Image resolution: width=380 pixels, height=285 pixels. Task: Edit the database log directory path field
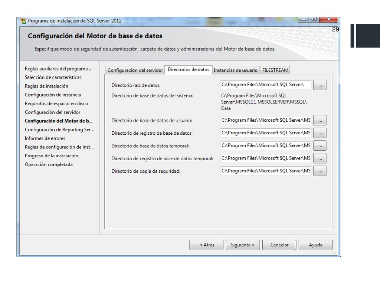[x=266, y=133]
